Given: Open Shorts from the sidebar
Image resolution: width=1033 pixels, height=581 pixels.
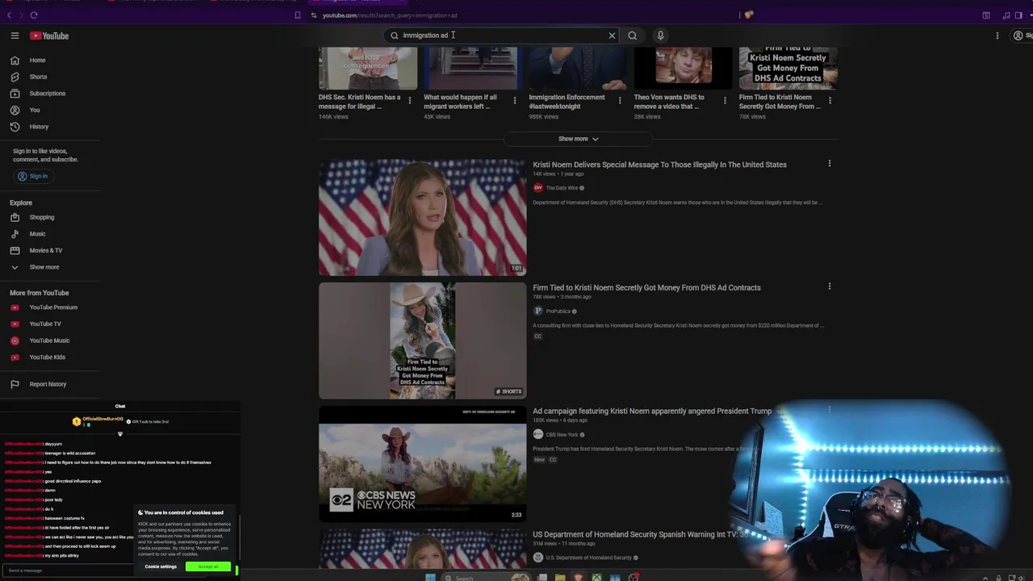Looking at the screenshot, I should coord(38,77).
